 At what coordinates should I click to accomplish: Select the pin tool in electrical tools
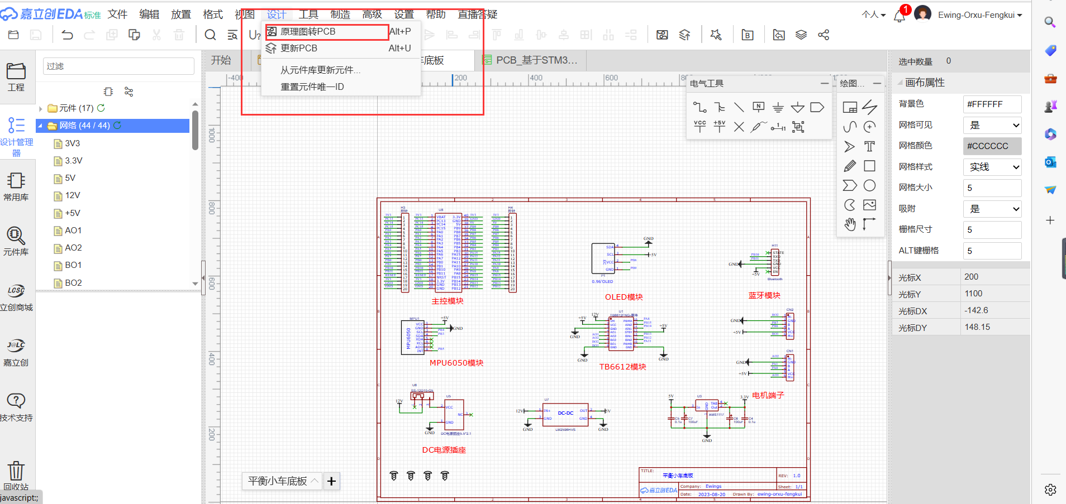point(778,127)
